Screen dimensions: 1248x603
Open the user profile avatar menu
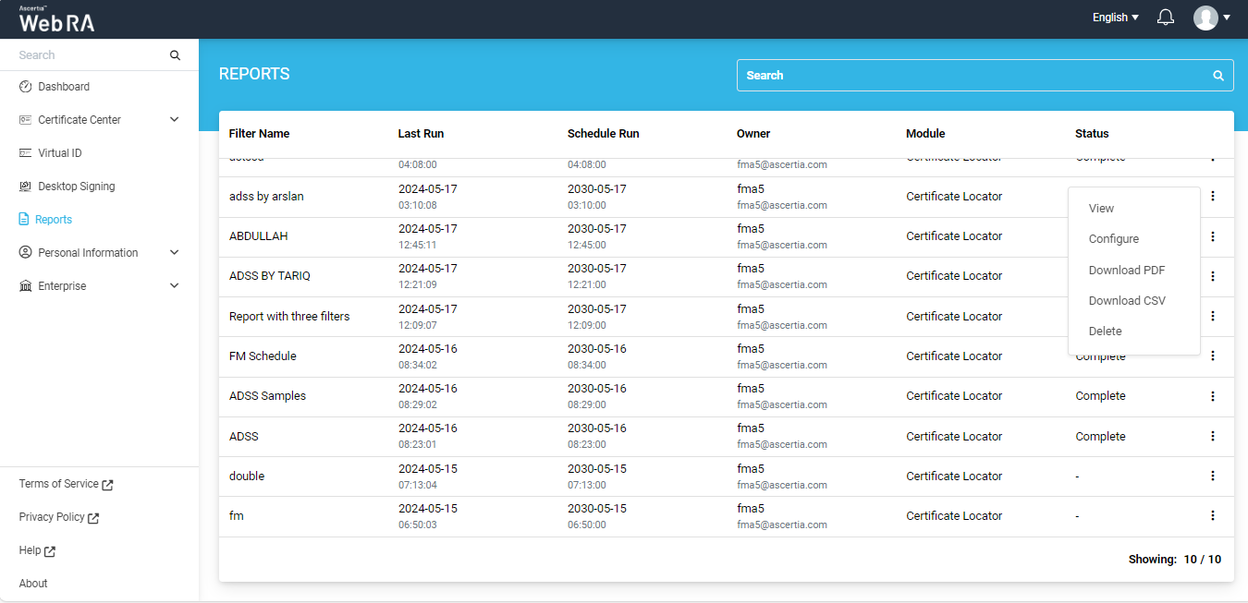1211,18
